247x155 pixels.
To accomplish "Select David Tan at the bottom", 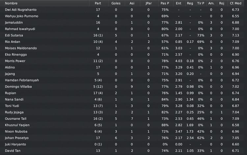I will 13,151.
